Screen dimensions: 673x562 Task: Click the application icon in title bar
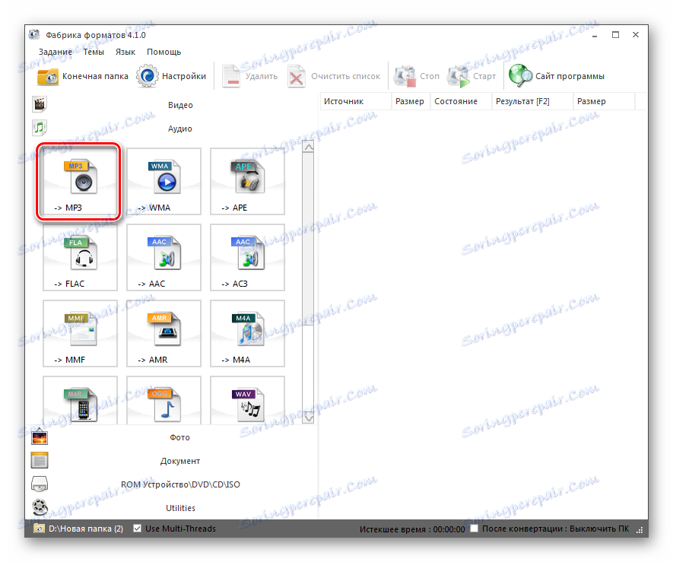coord(34,35)
